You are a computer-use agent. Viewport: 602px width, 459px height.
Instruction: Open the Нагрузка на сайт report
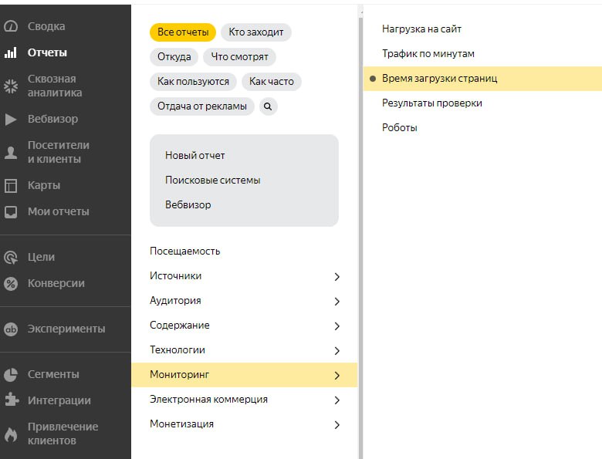coord(421,29)
